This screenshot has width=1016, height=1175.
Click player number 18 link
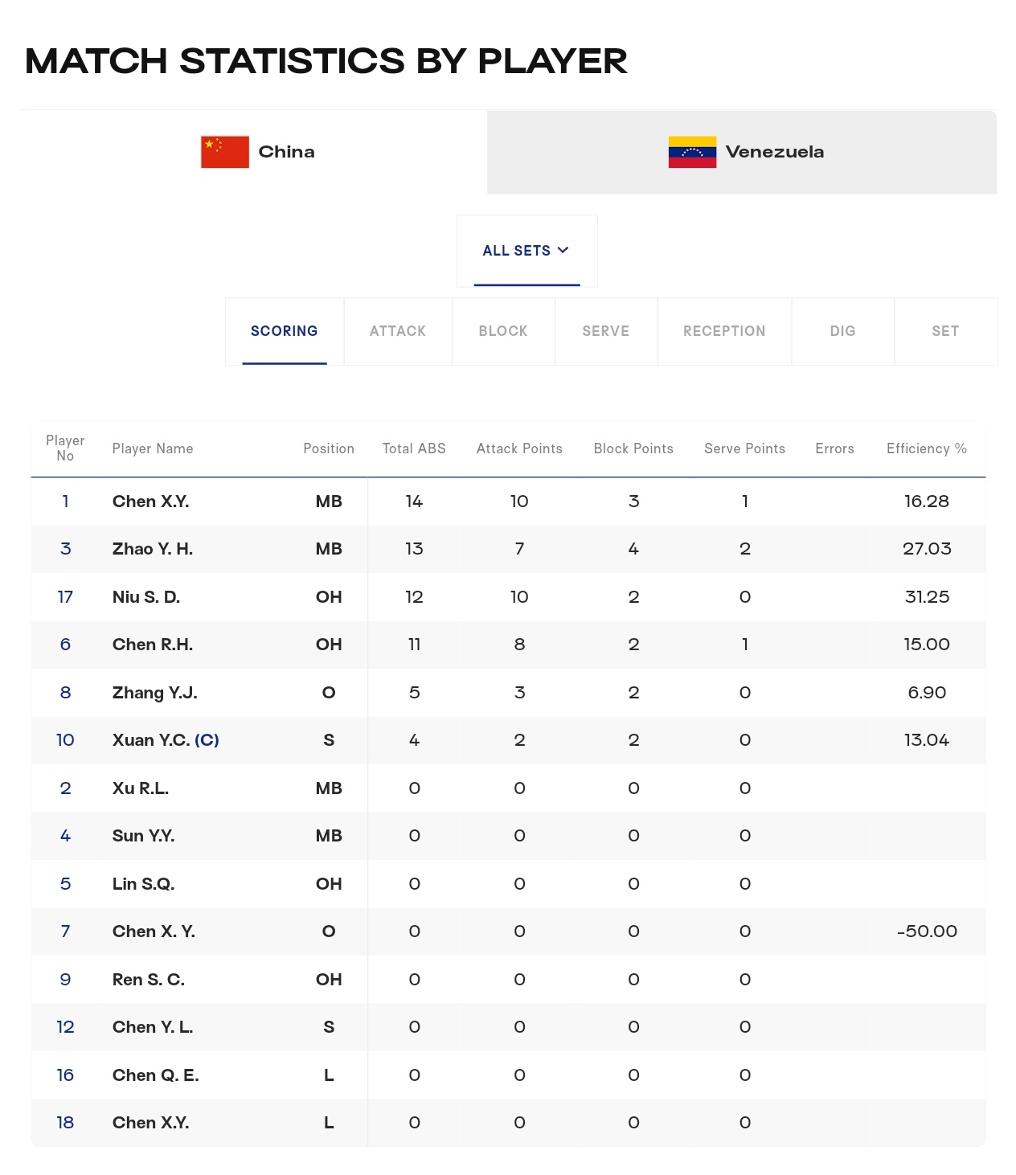point(65,1123)
